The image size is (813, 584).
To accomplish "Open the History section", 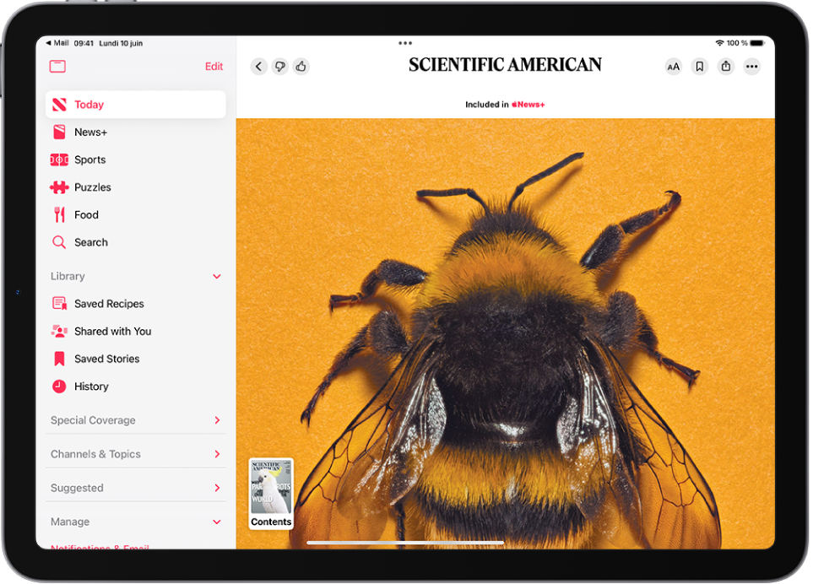I will (x=91, y=387).
